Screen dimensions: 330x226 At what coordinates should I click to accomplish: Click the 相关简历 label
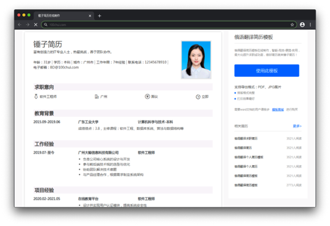(241, 126)
